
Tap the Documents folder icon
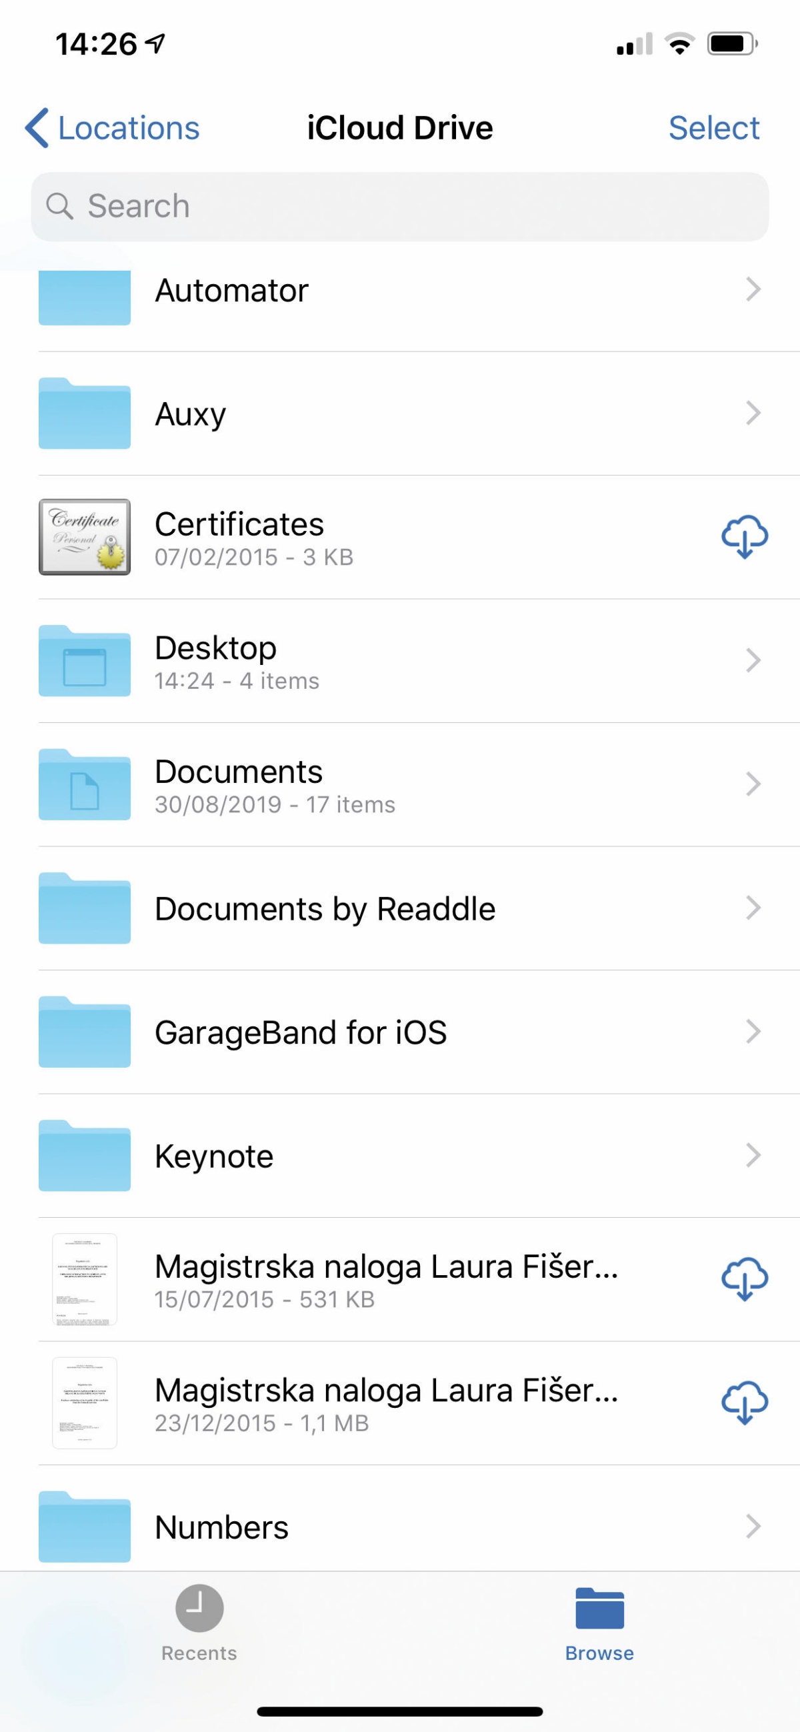pos(84,784)
